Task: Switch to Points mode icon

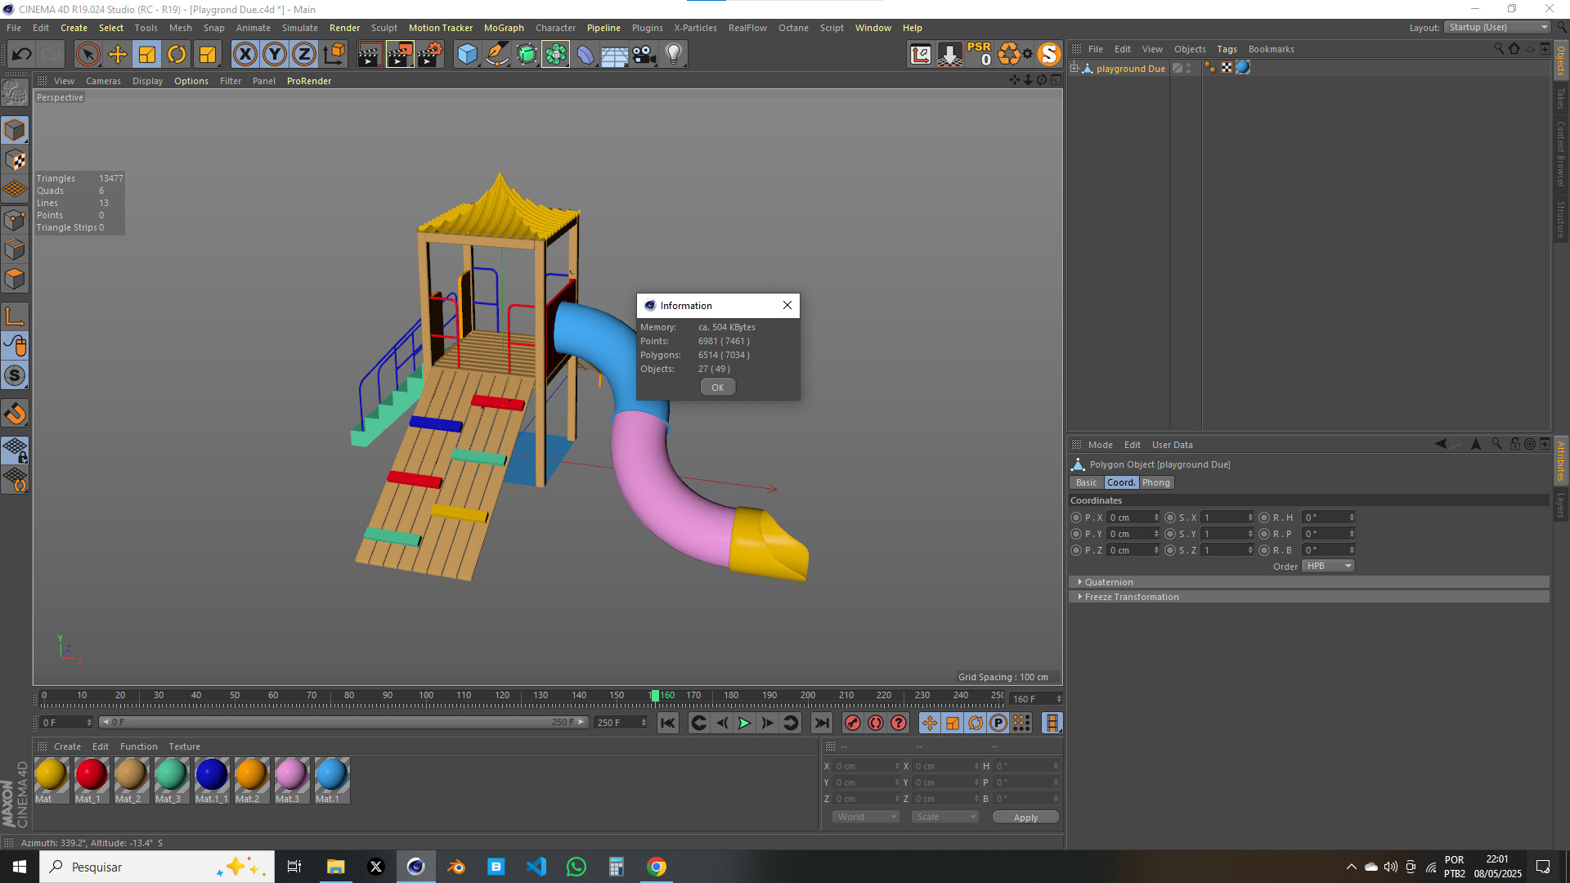Action: pos(15,220)
